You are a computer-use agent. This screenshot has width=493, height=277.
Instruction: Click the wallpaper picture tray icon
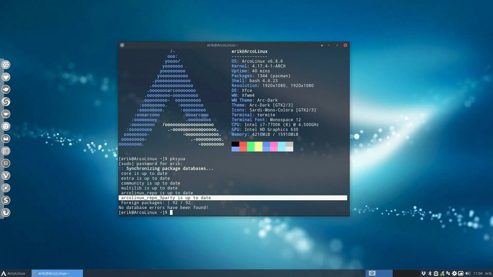coord(461,273)
